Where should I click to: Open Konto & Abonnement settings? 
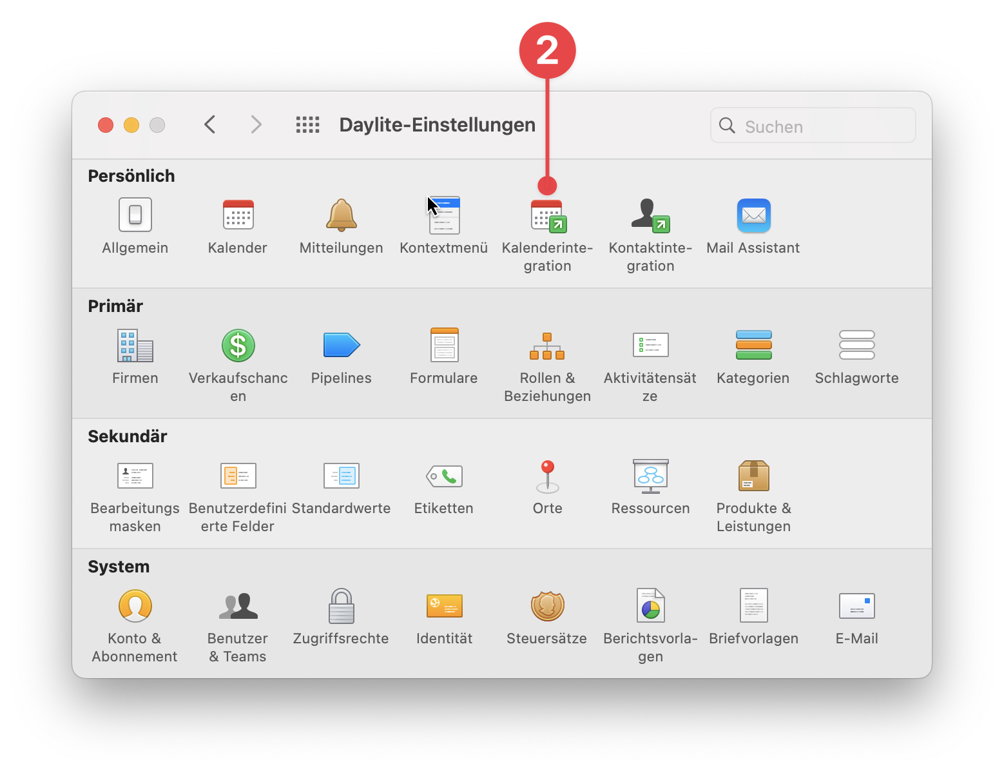click(x=135, y=606)
